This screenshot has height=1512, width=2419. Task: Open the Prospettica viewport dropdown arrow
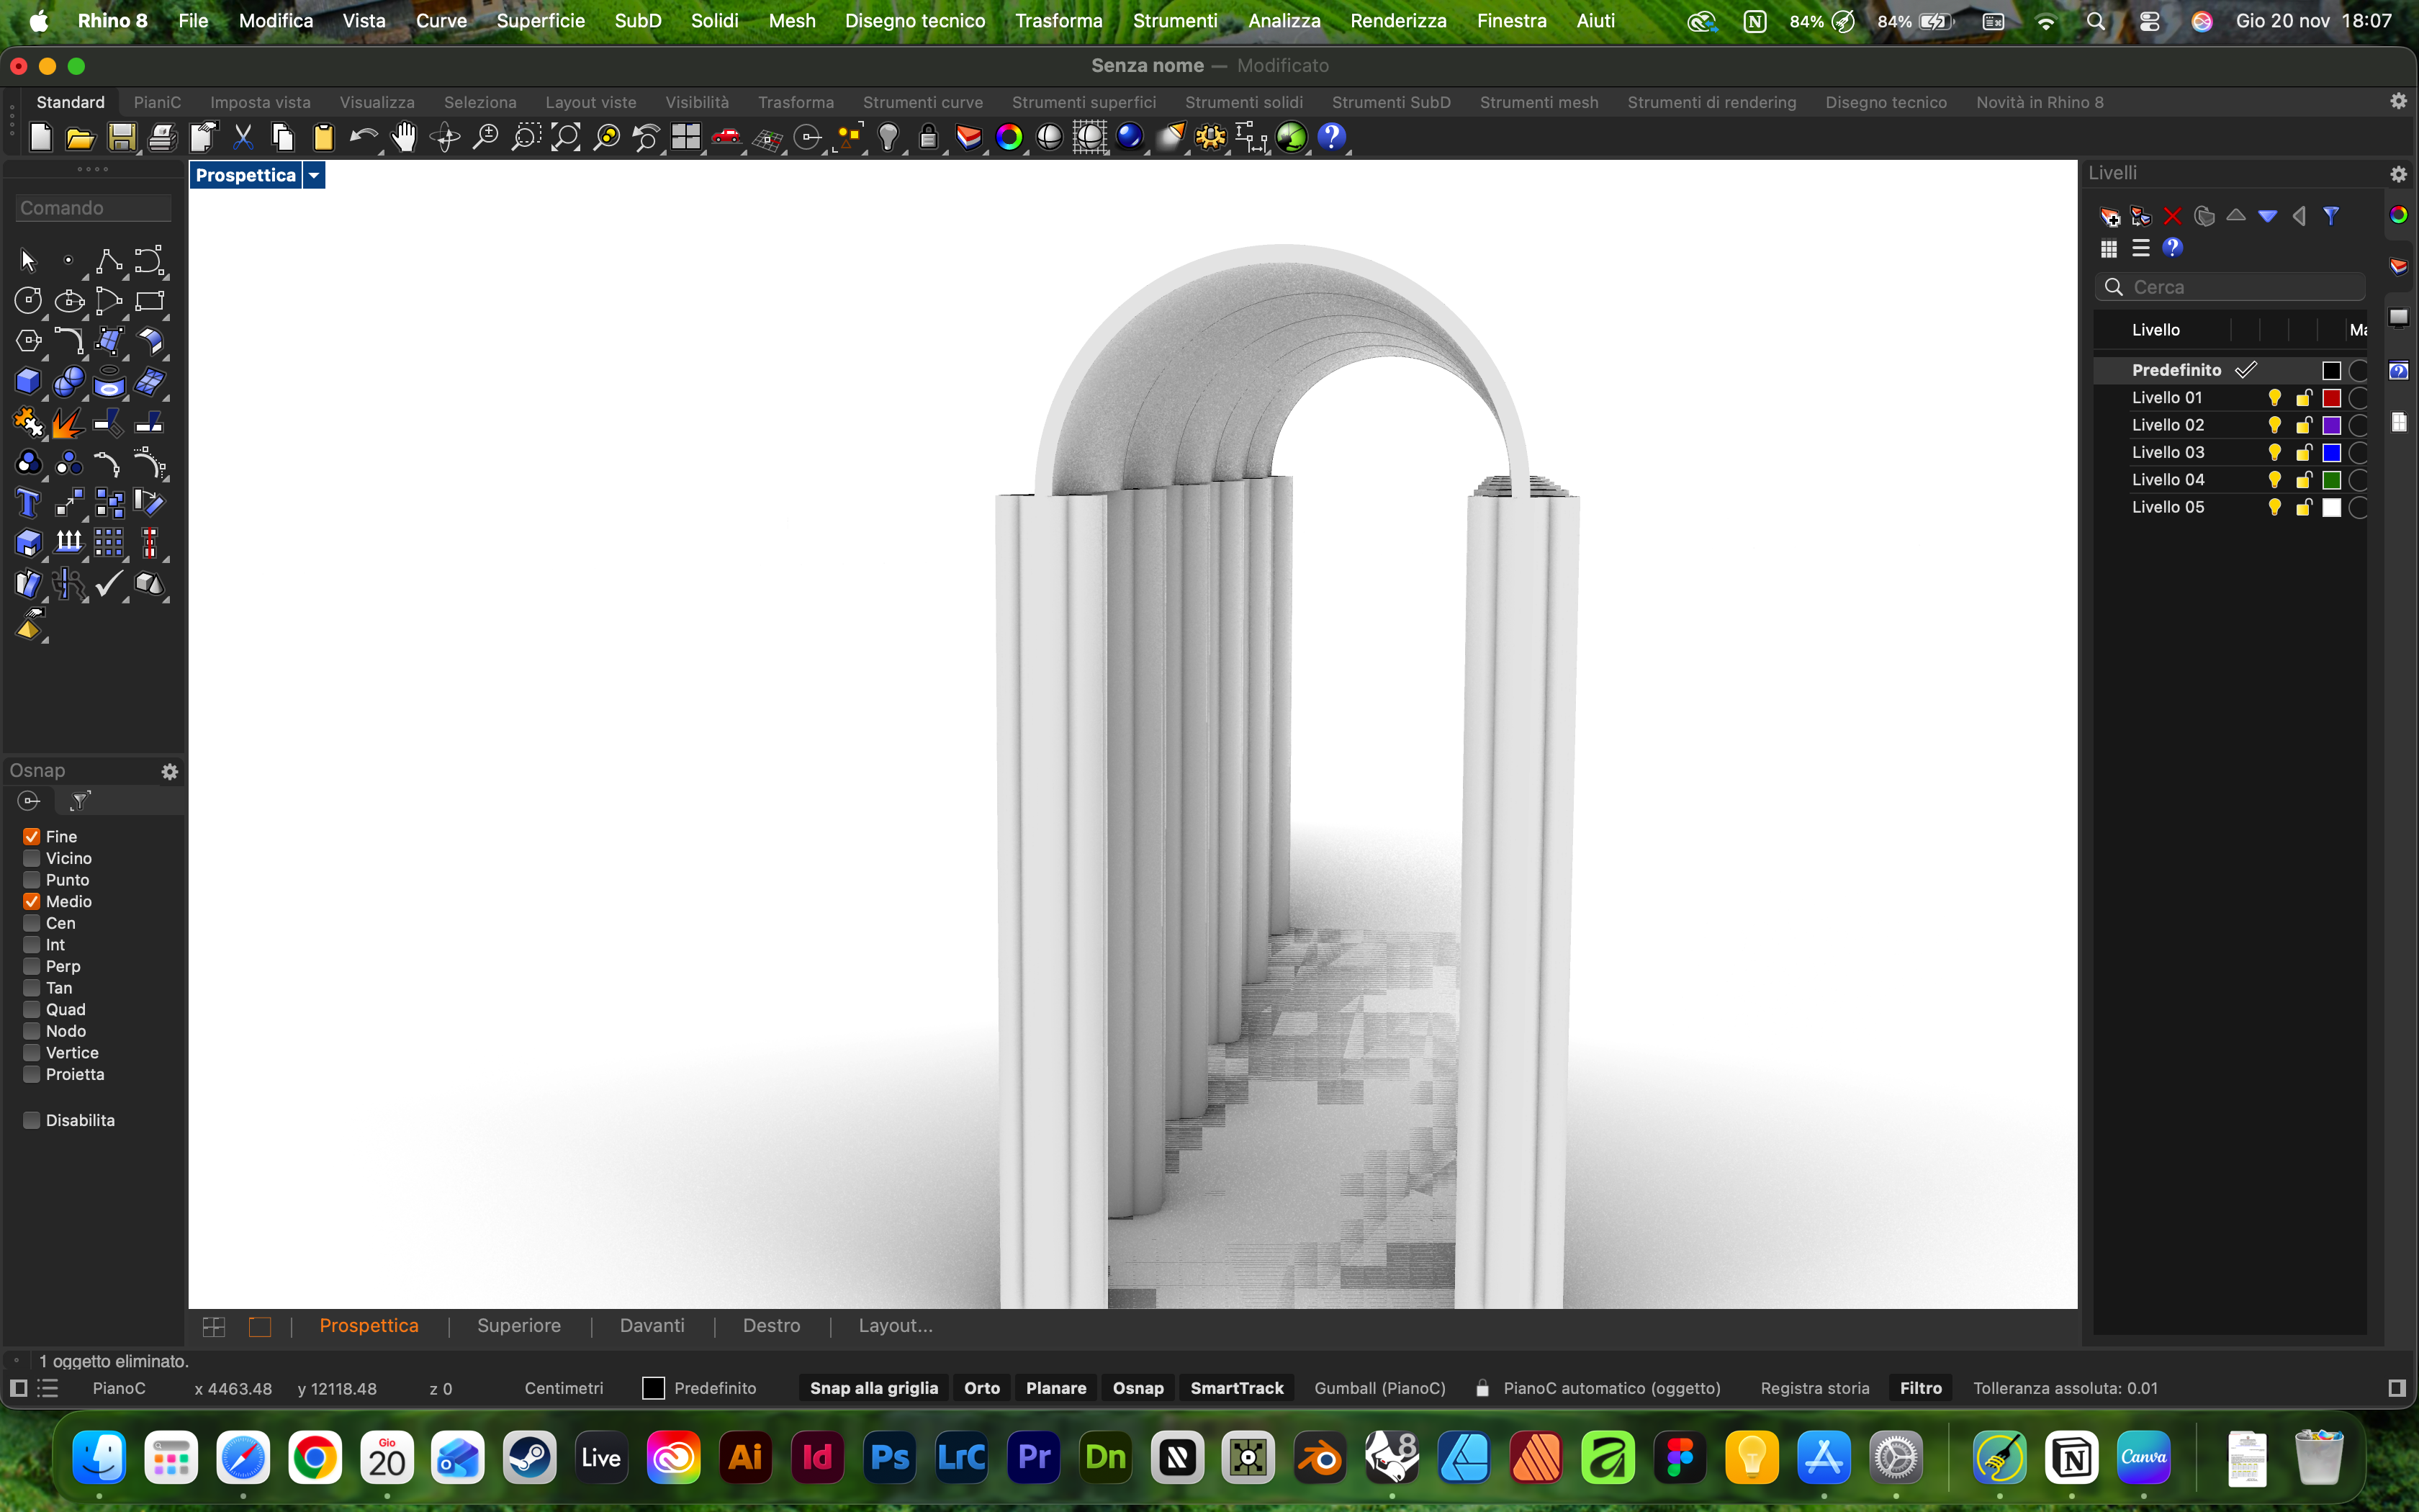[x=314, y=174]
